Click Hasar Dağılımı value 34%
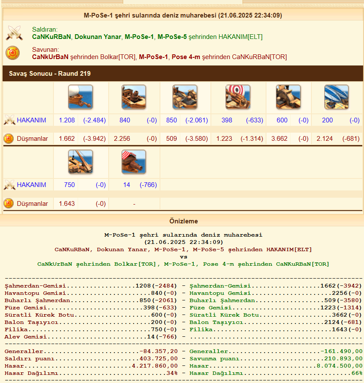 pos(172,374)
